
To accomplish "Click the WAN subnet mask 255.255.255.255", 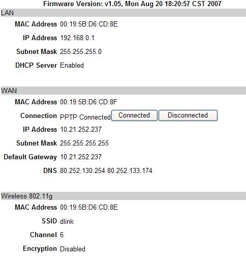I will click(84, 143).
